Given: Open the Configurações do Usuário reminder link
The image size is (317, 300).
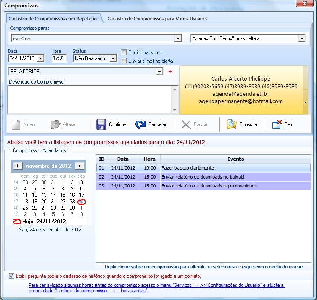Looking at the screenshot, I should click(157, 288).
